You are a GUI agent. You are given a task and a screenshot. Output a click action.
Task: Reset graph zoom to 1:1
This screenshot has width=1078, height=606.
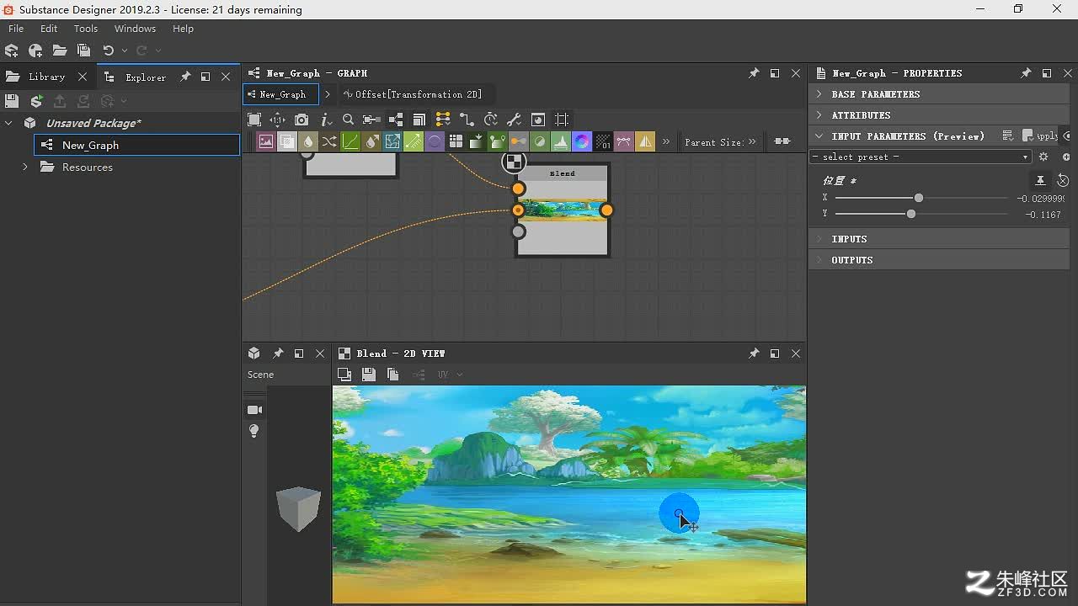click(x=277, y=120)
